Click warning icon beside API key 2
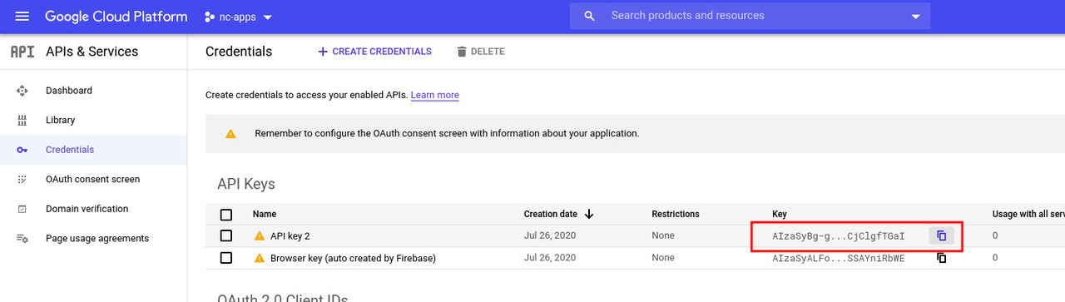This screenshot has height=302, width=1065. pyautogui.click(x=259, y=236)
